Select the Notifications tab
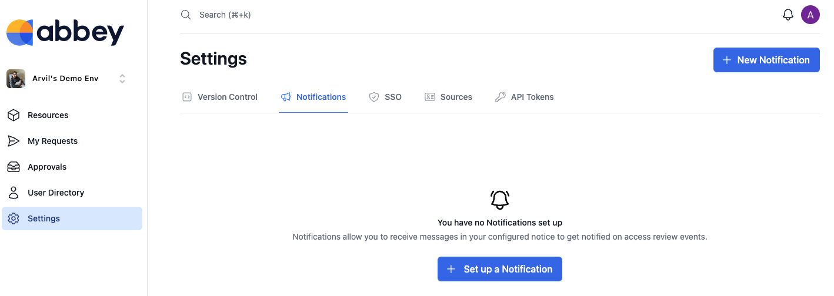The width and height of the screenshot is (834, 296). [313, 97]
